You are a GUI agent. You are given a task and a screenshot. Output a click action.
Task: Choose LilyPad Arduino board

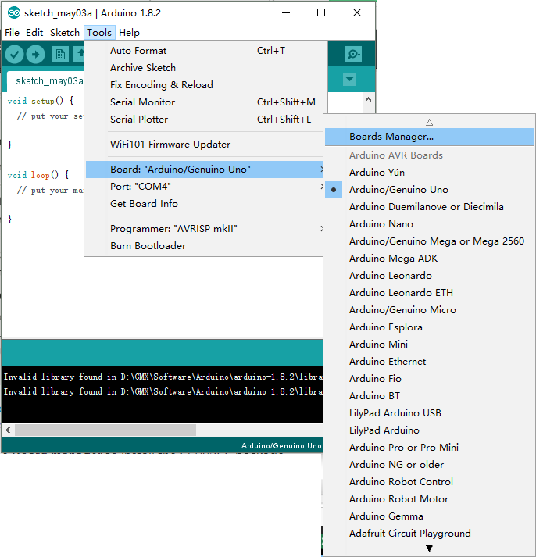point(429,430)
